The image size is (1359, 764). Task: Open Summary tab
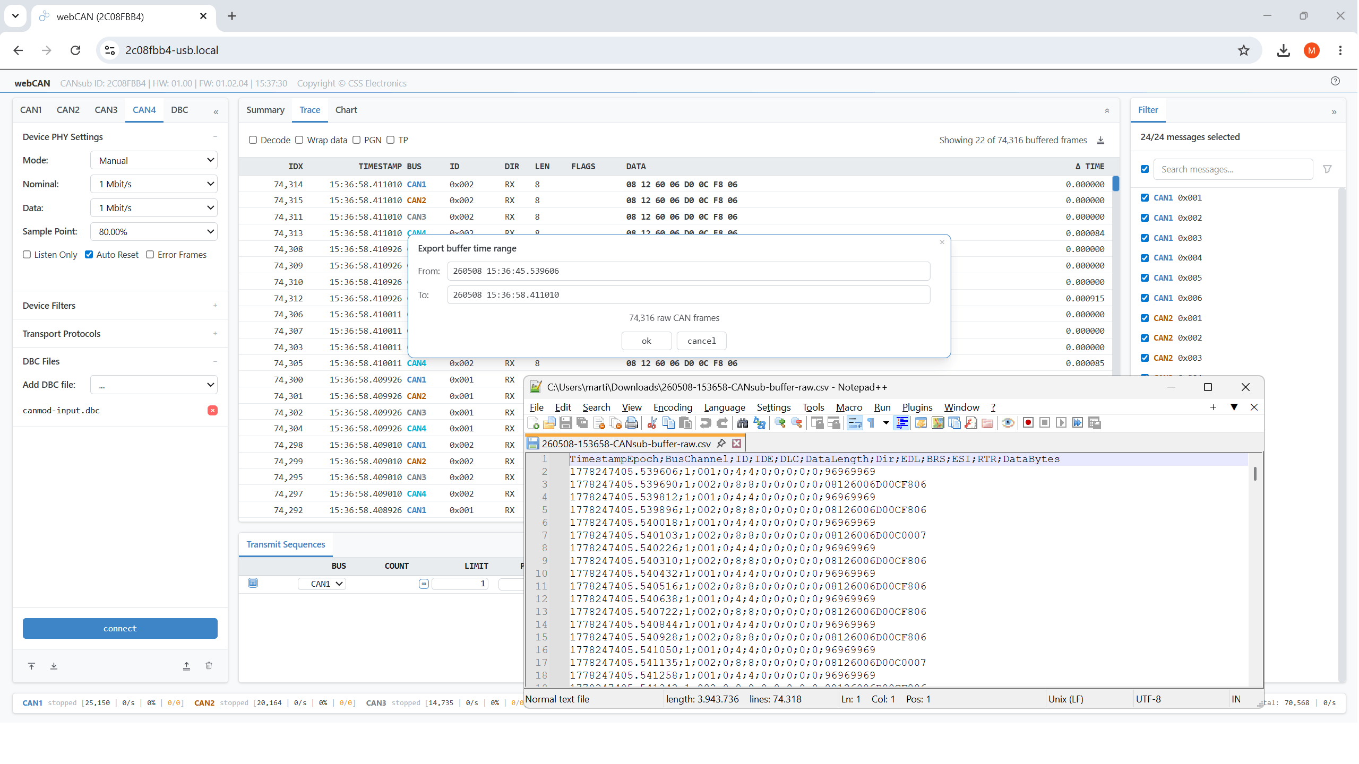[265, 110]
